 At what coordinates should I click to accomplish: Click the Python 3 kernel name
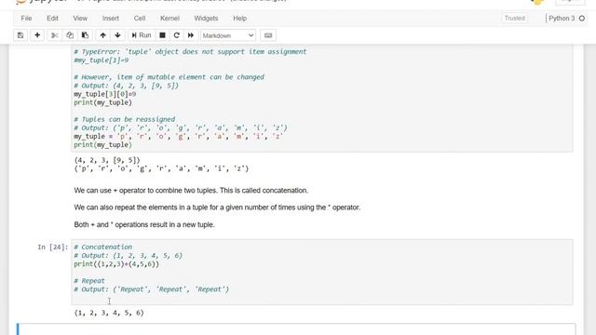point(562,19)
